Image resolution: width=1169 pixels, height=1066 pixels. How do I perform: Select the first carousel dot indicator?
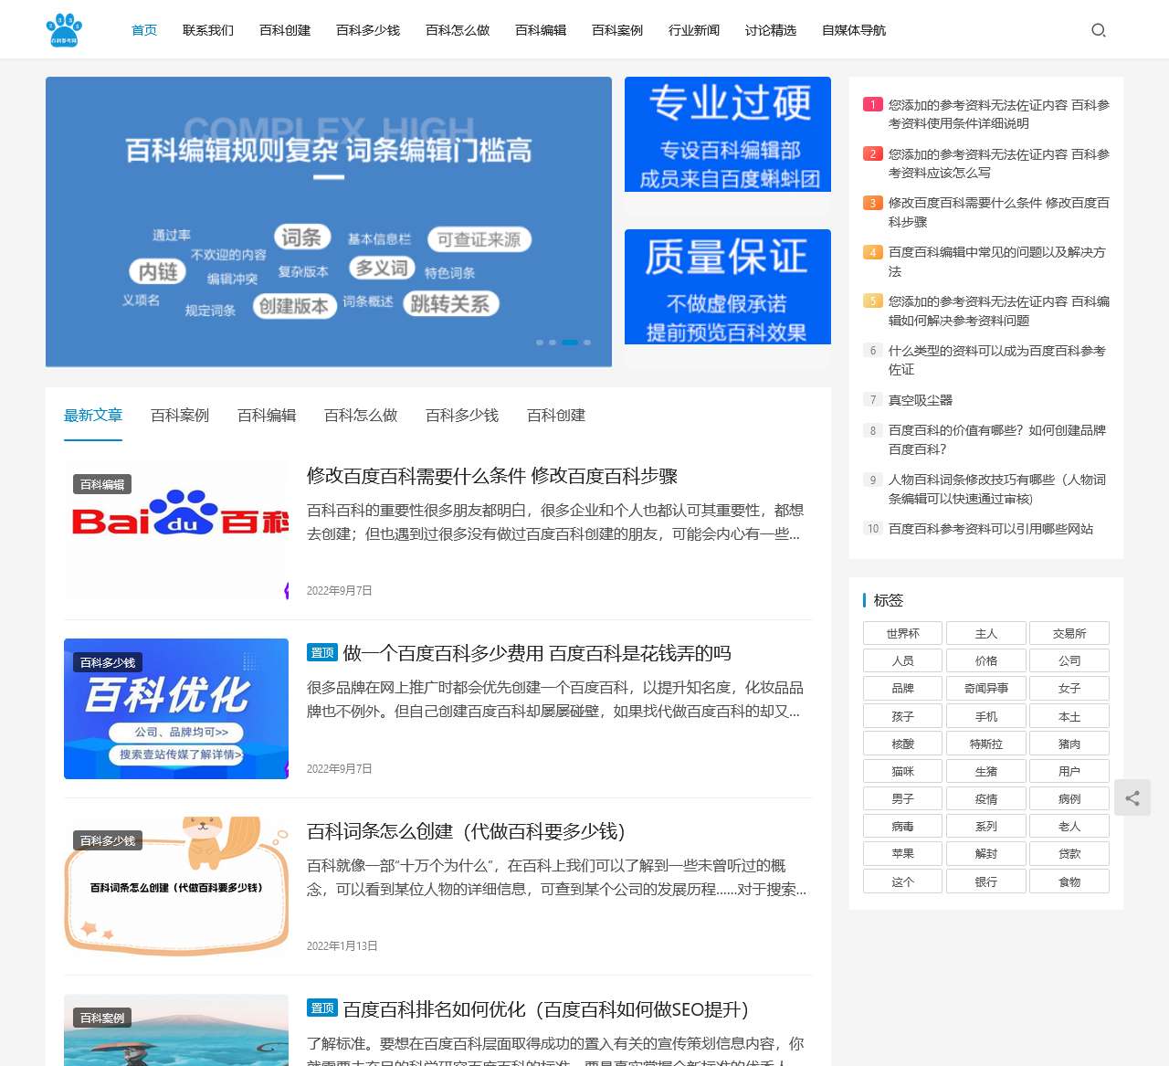pyautogui.click(x=540, y=343)
